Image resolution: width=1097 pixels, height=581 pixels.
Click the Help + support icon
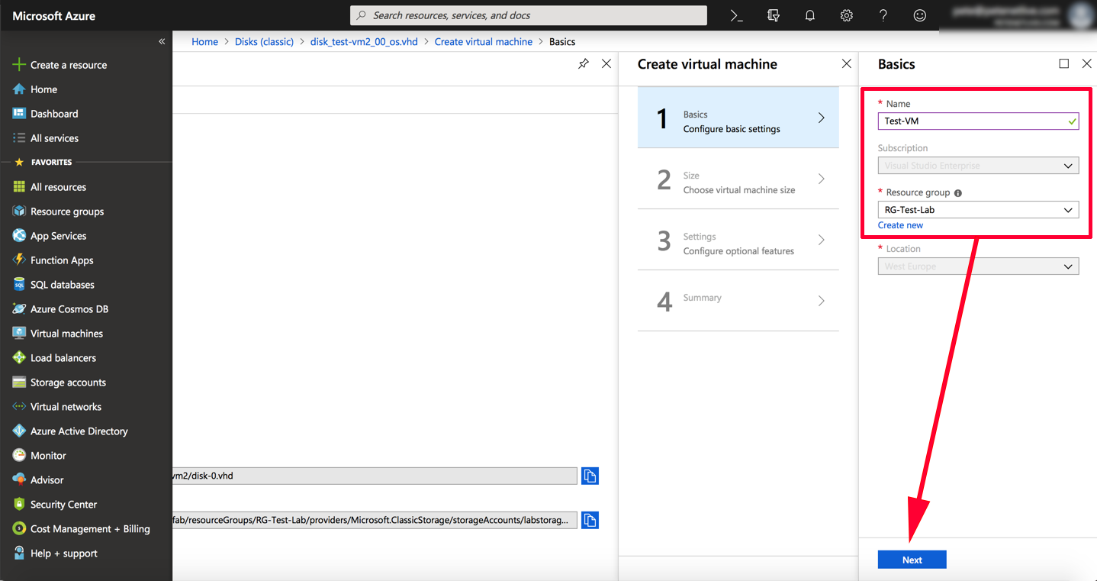coord(19,554)
